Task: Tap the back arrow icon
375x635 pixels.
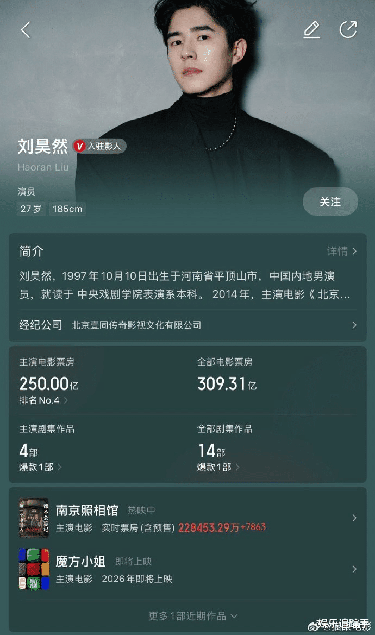Action: coord(26,29)
